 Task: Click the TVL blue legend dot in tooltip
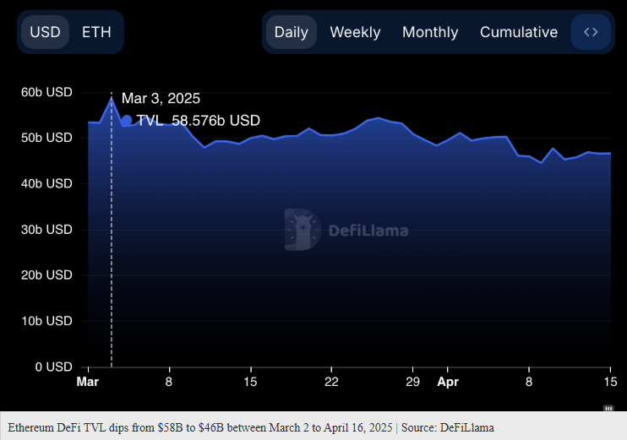[127, 120]
